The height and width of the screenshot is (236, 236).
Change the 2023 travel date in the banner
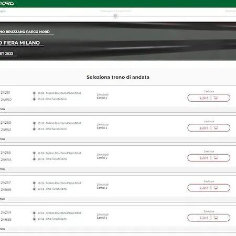[7, 53]
